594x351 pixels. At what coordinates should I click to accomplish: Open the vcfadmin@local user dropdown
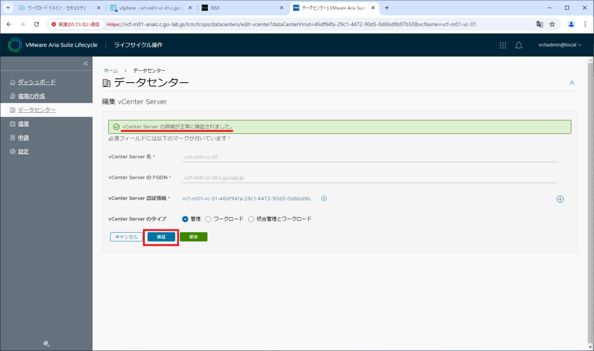(x=560, y=45)
